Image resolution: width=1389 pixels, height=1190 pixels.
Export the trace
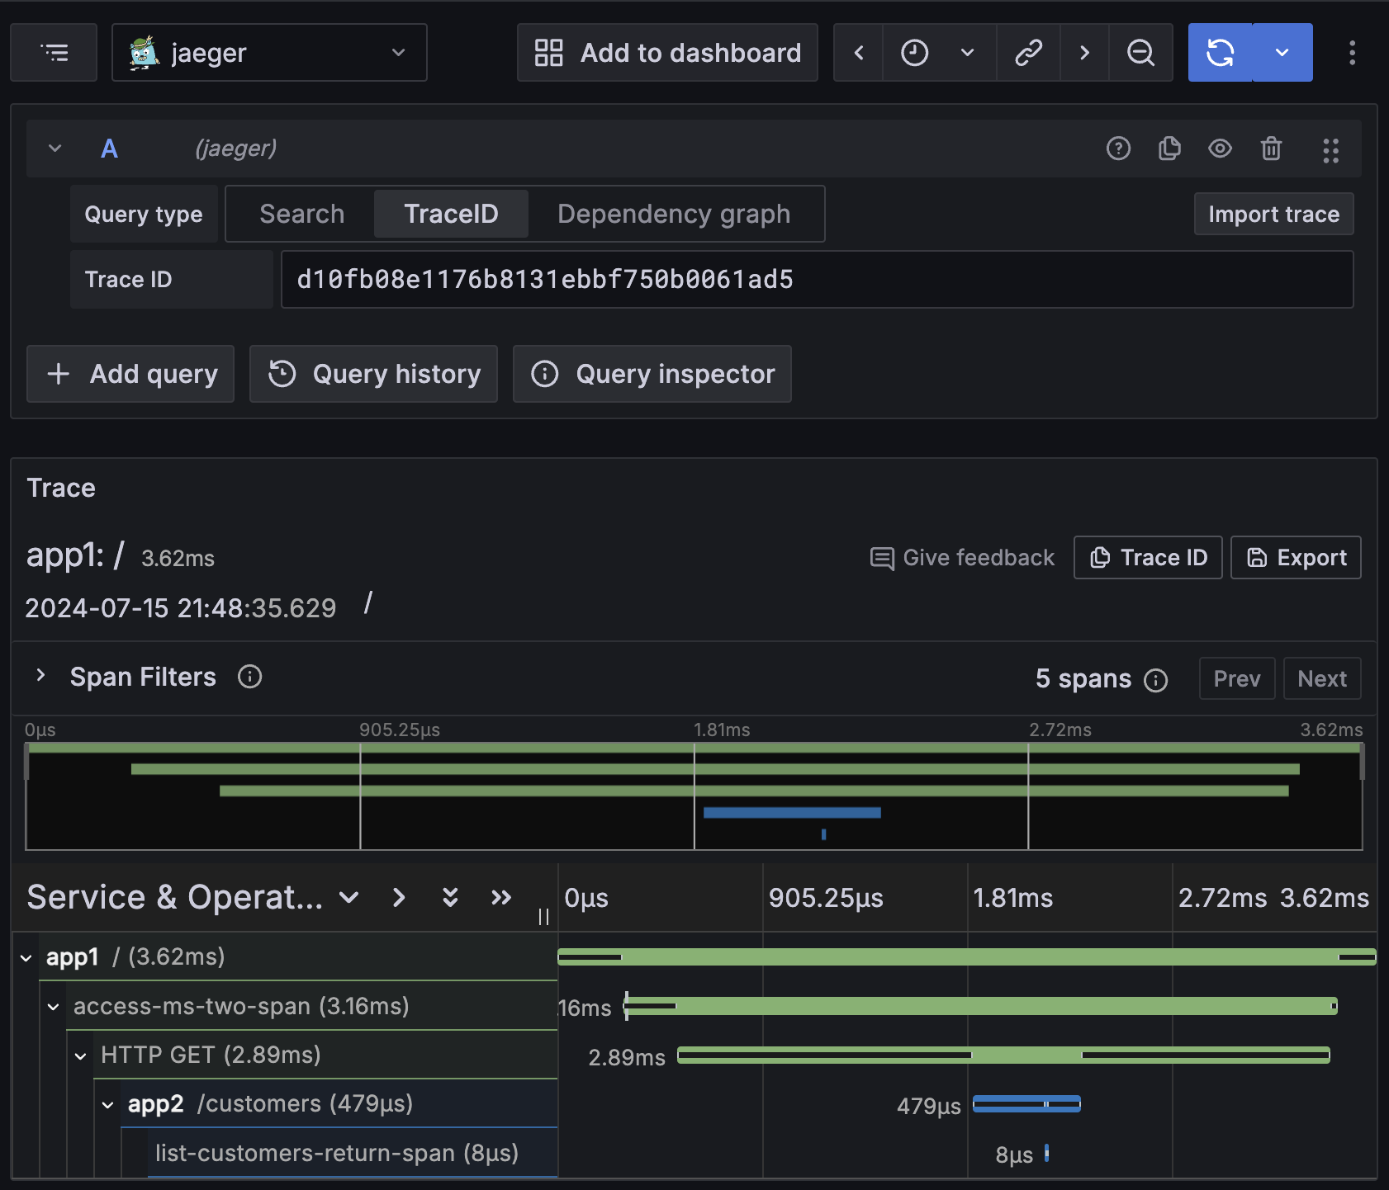1296,558
